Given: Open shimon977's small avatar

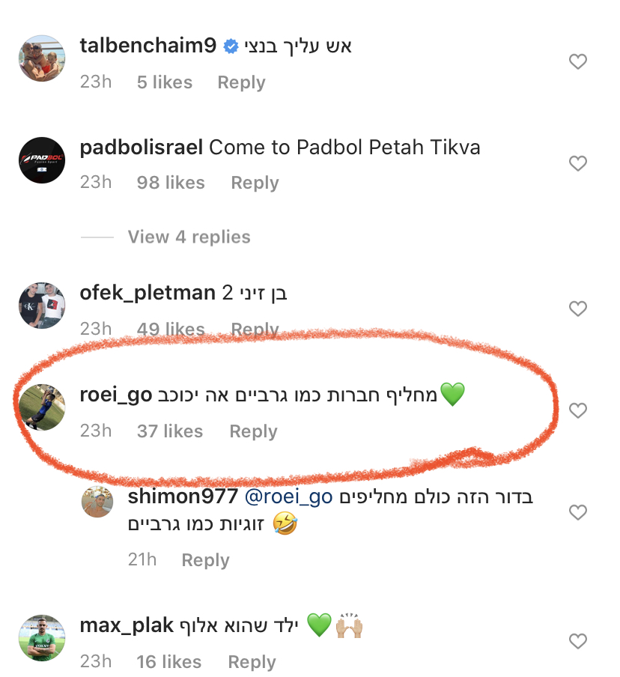Looking at the screenshot, I should tap(97, 502).
